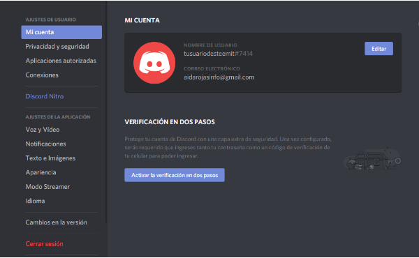Click the username tusuariodesteemit#7414
This screenshot has width=419, height=258.
218,54
